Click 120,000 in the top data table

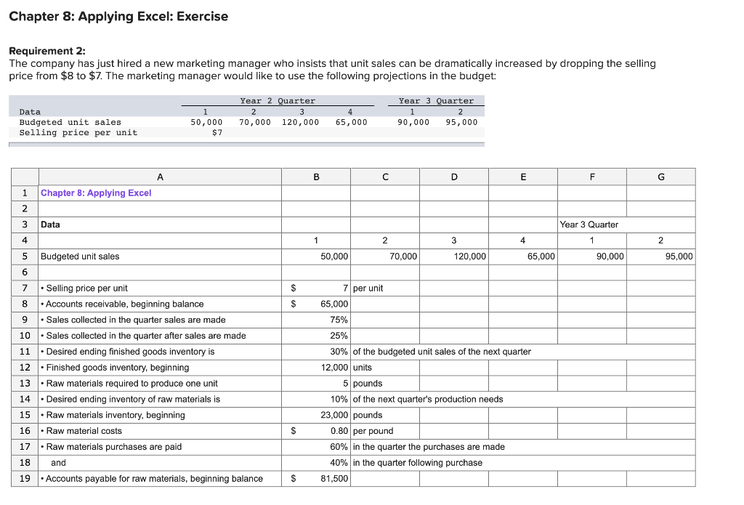[300, 122]
